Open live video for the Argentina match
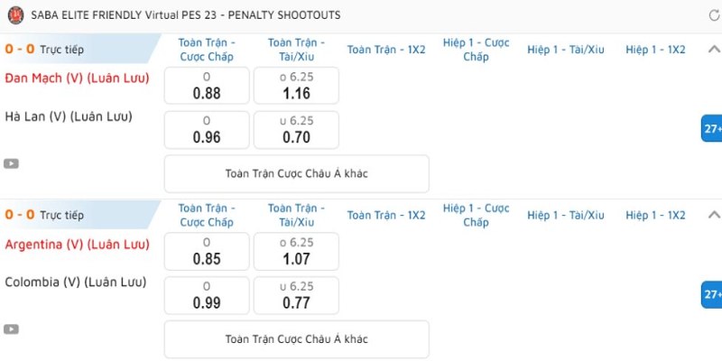 pos(11,329)
